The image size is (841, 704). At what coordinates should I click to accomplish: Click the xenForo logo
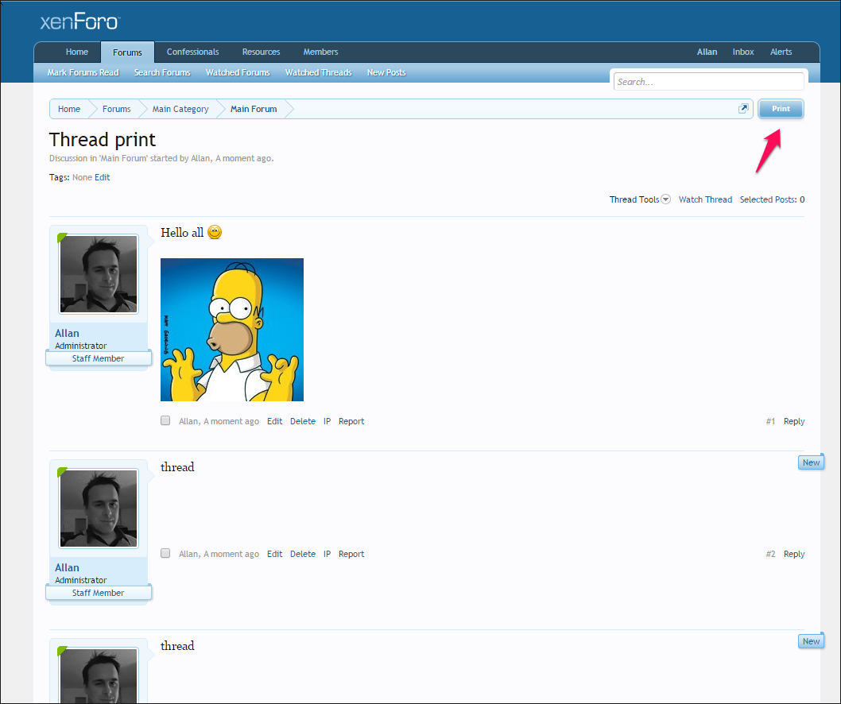[x=80, y=21]
